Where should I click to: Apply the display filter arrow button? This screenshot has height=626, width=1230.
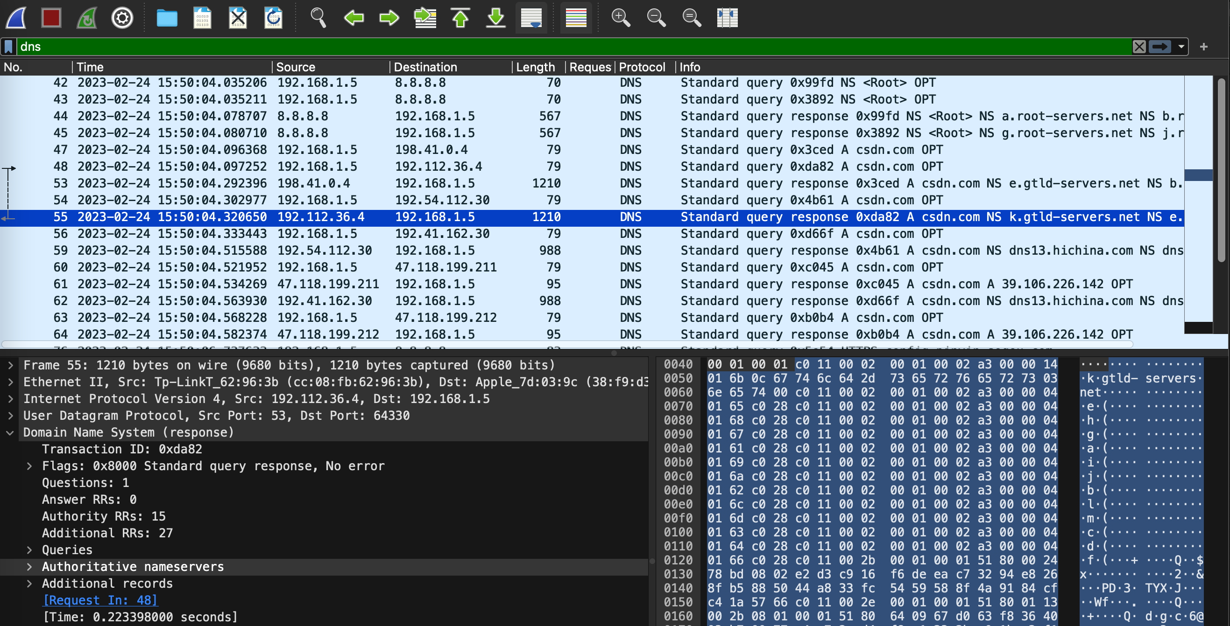[1159, 47]
